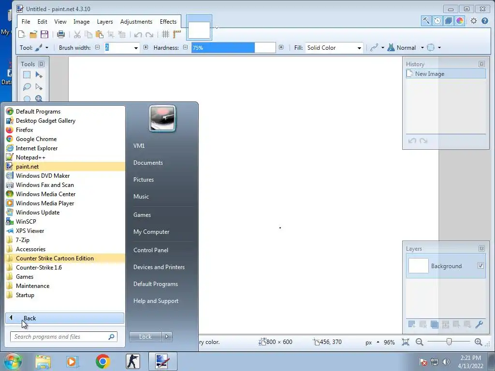The width and height of the screenshot is (495, 371).
Task: Decrease hardness with the minus button
Action: tap(185, 47)
